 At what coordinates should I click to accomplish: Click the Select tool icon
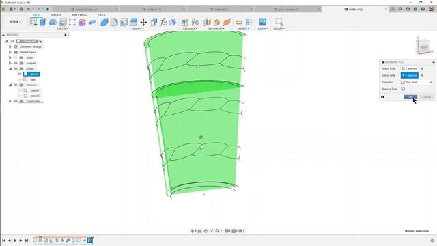click(279, 22)
